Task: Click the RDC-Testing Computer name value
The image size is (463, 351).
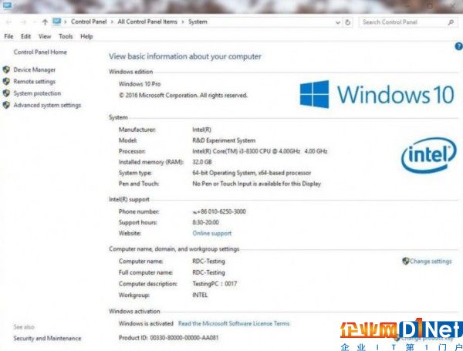Action: pos(208,262)
